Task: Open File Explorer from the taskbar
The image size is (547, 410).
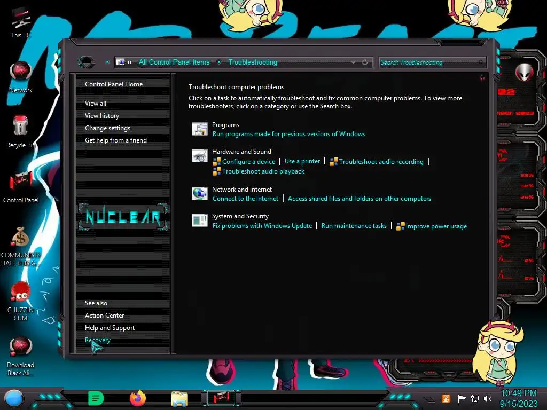Action: (x=179, y=399)
